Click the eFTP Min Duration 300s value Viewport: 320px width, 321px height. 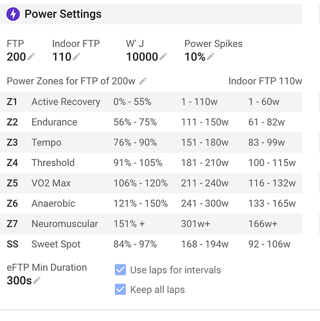click(x=19, y=280)
